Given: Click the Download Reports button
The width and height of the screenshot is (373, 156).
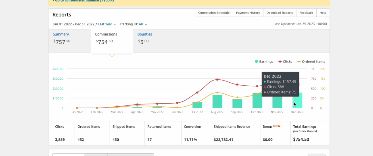Looking at the screenshot, I should (x=280, y=13).
